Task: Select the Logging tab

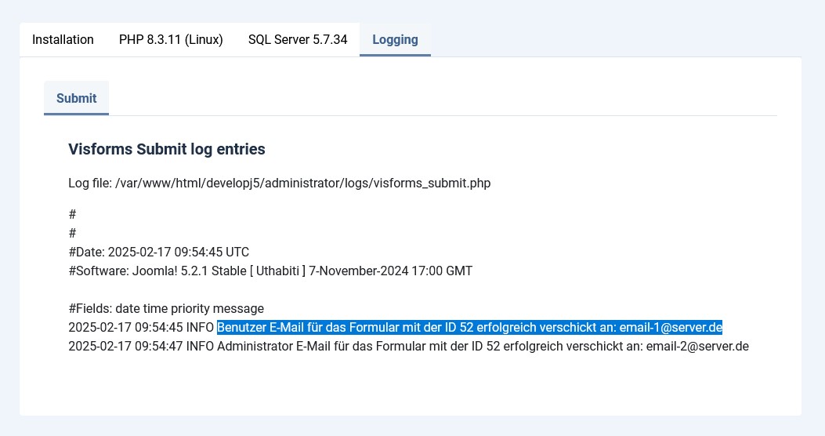Action: tap(395, 39)
